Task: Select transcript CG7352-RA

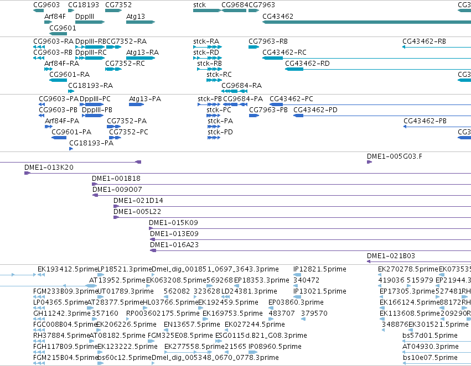Action: point(114,47)
